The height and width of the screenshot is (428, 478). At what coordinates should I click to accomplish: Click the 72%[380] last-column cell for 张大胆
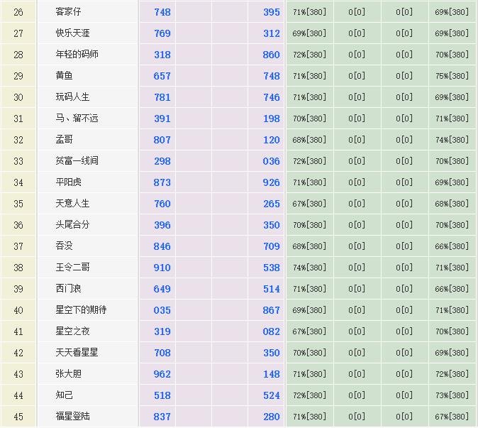click(x=452, y=374)
